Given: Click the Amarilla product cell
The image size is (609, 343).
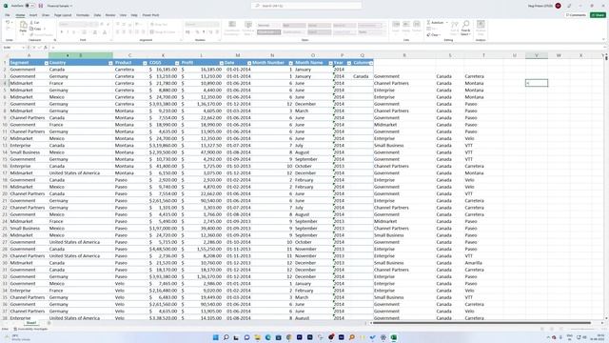Looking at the screenshot, I should 483,263.
